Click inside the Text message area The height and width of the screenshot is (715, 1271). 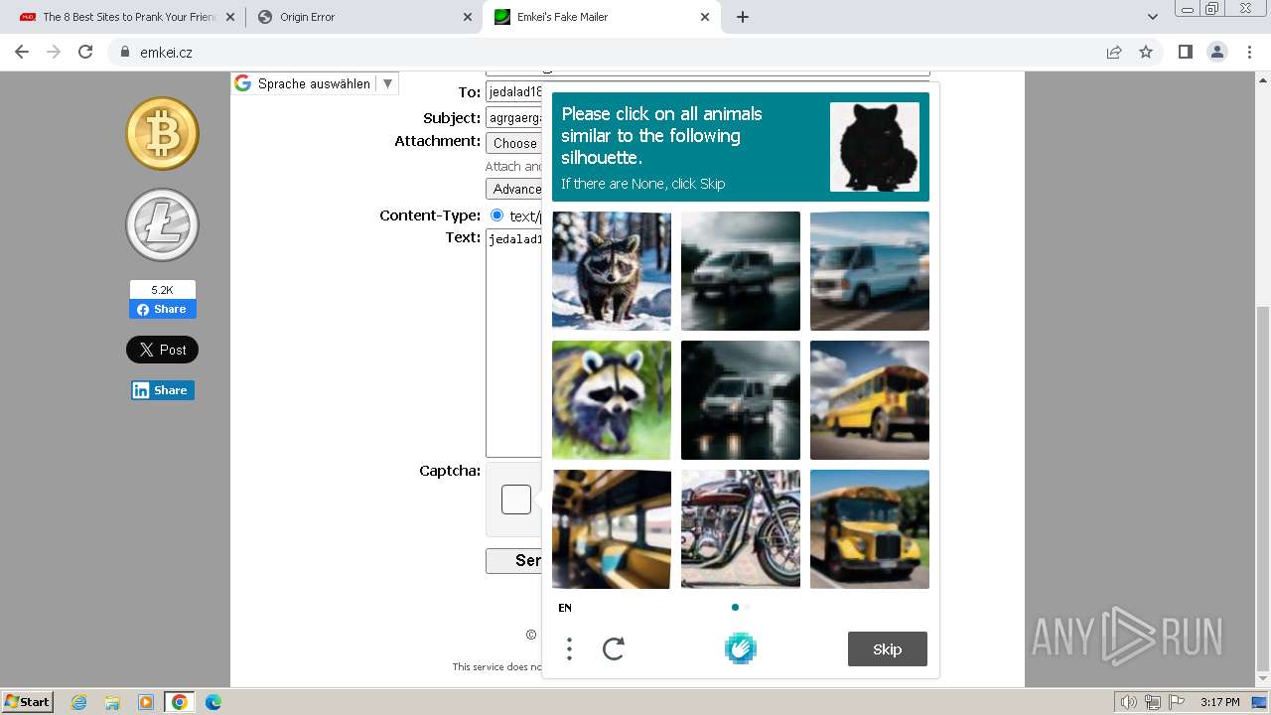pos(514,344)
